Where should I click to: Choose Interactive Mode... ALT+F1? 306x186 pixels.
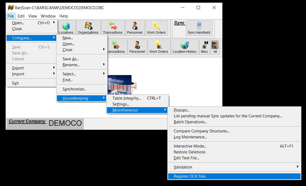(x=234, y=146)
